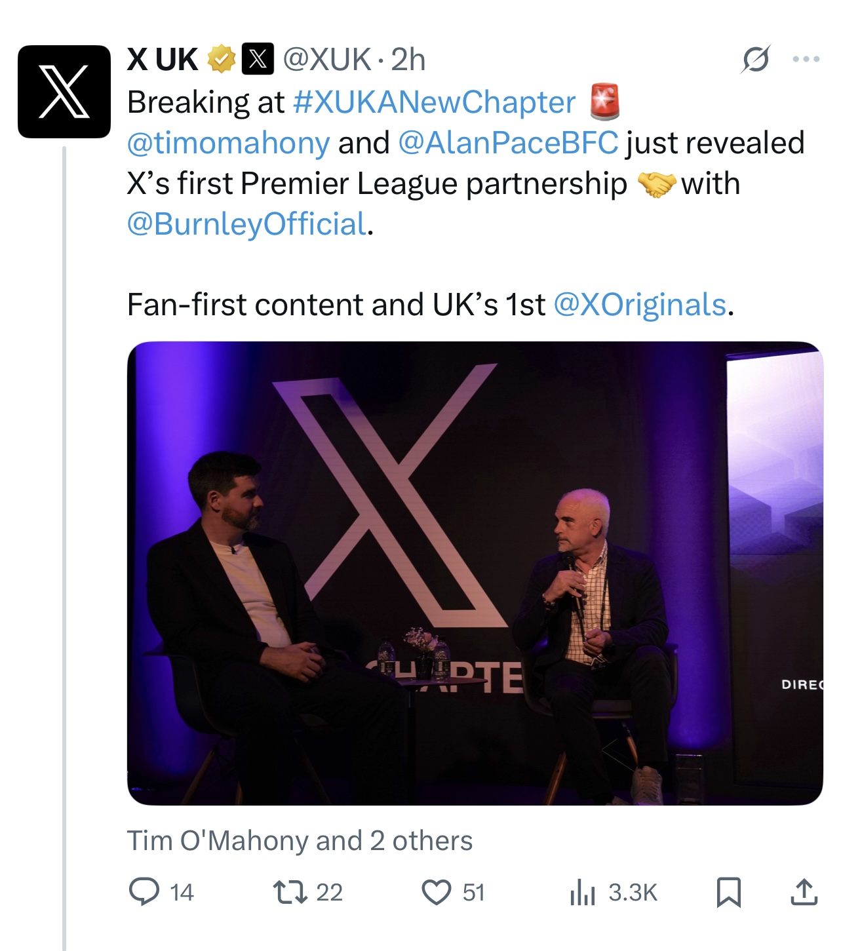
Task: Go to the @BurnleyOfficial profile
Action: [246, 224]
